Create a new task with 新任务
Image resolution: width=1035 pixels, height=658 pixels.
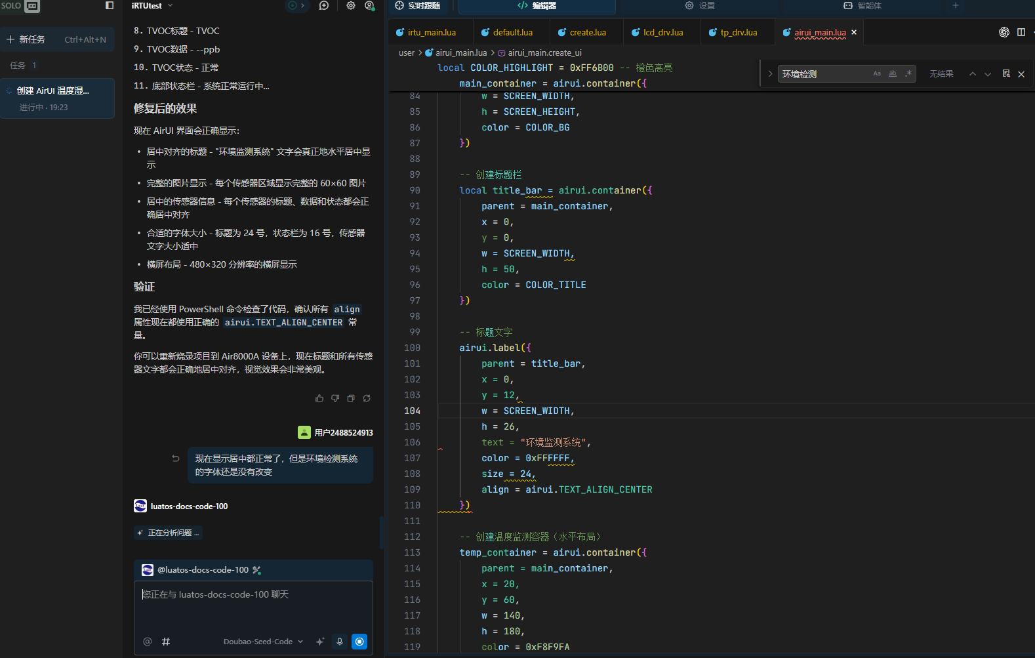click(x=57, y=39)
